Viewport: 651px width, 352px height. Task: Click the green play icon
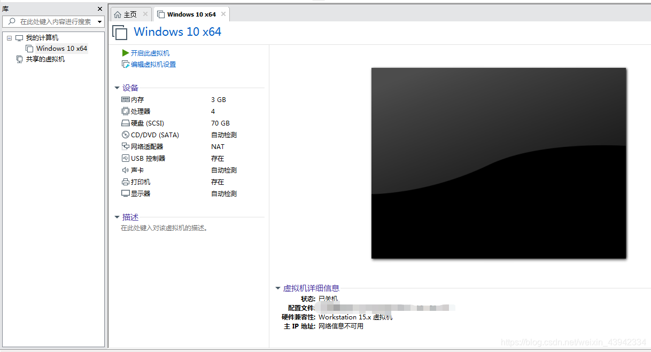(126, 53)
